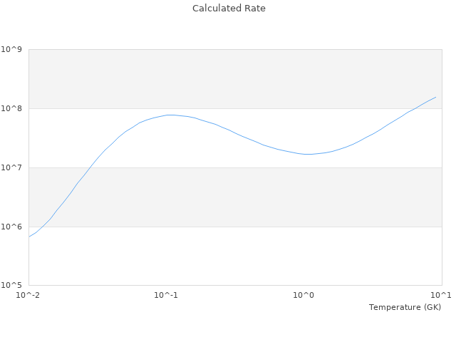456x342 pixels.
Task: Pick the 10^6 y-axis tick label
Action: pyautogui.click(x=11, y=227)
